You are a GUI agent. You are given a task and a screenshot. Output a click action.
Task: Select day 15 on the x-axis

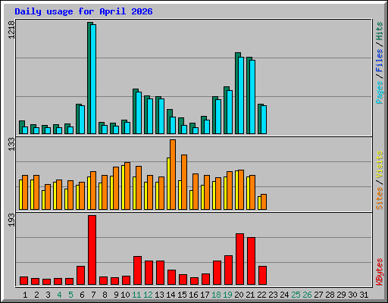click(x=182, y=295)
